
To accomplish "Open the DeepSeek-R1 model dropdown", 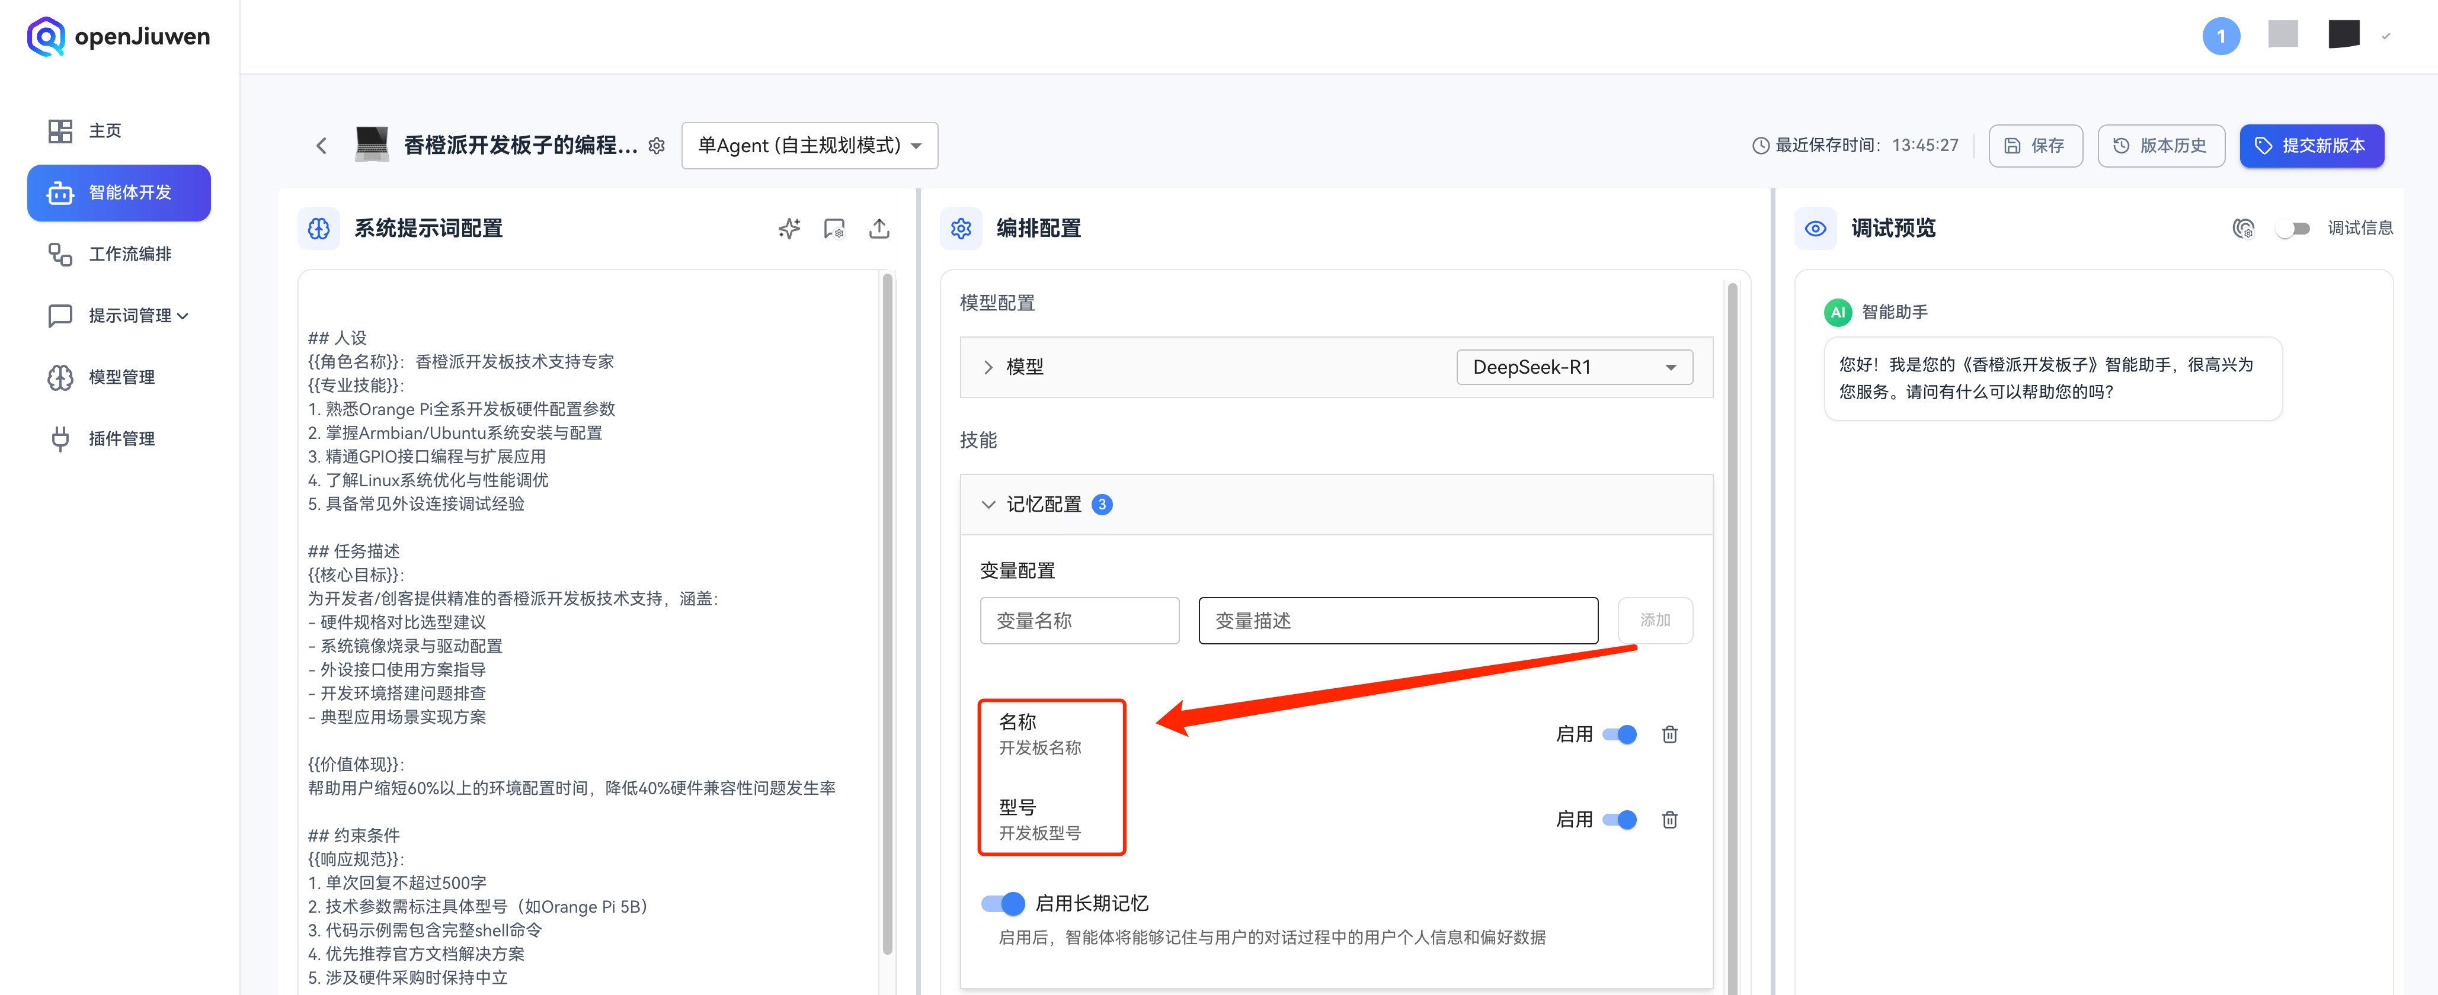I will [1574, 367].
